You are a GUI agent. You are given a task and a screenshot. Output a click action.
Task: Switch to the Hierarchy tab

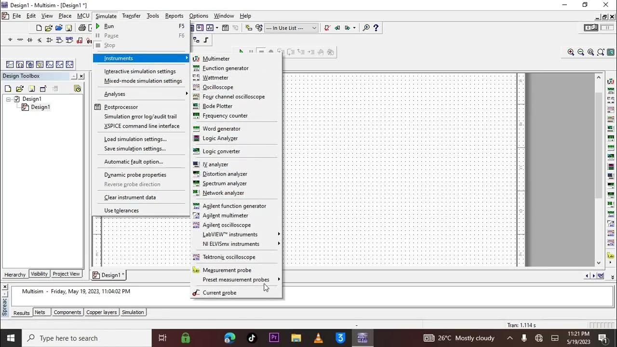click(x=15, y=274)
